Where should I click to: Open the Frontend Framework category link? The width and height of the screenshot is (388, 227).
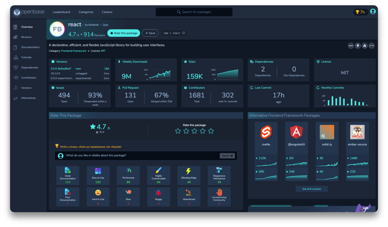pyautogui.click(x=74, y=51)
